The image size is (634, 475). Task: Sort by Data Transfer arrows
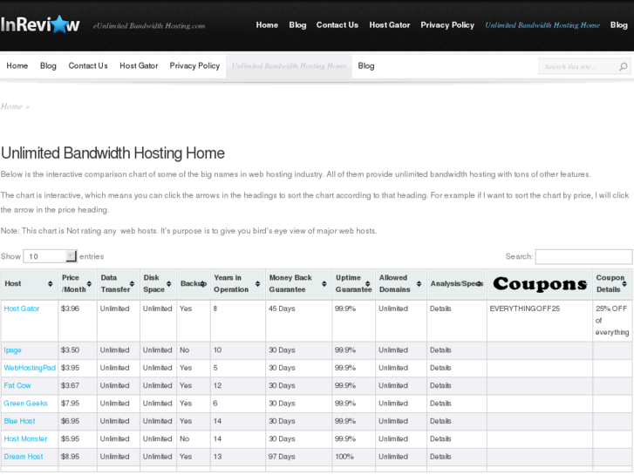point(132,284)
